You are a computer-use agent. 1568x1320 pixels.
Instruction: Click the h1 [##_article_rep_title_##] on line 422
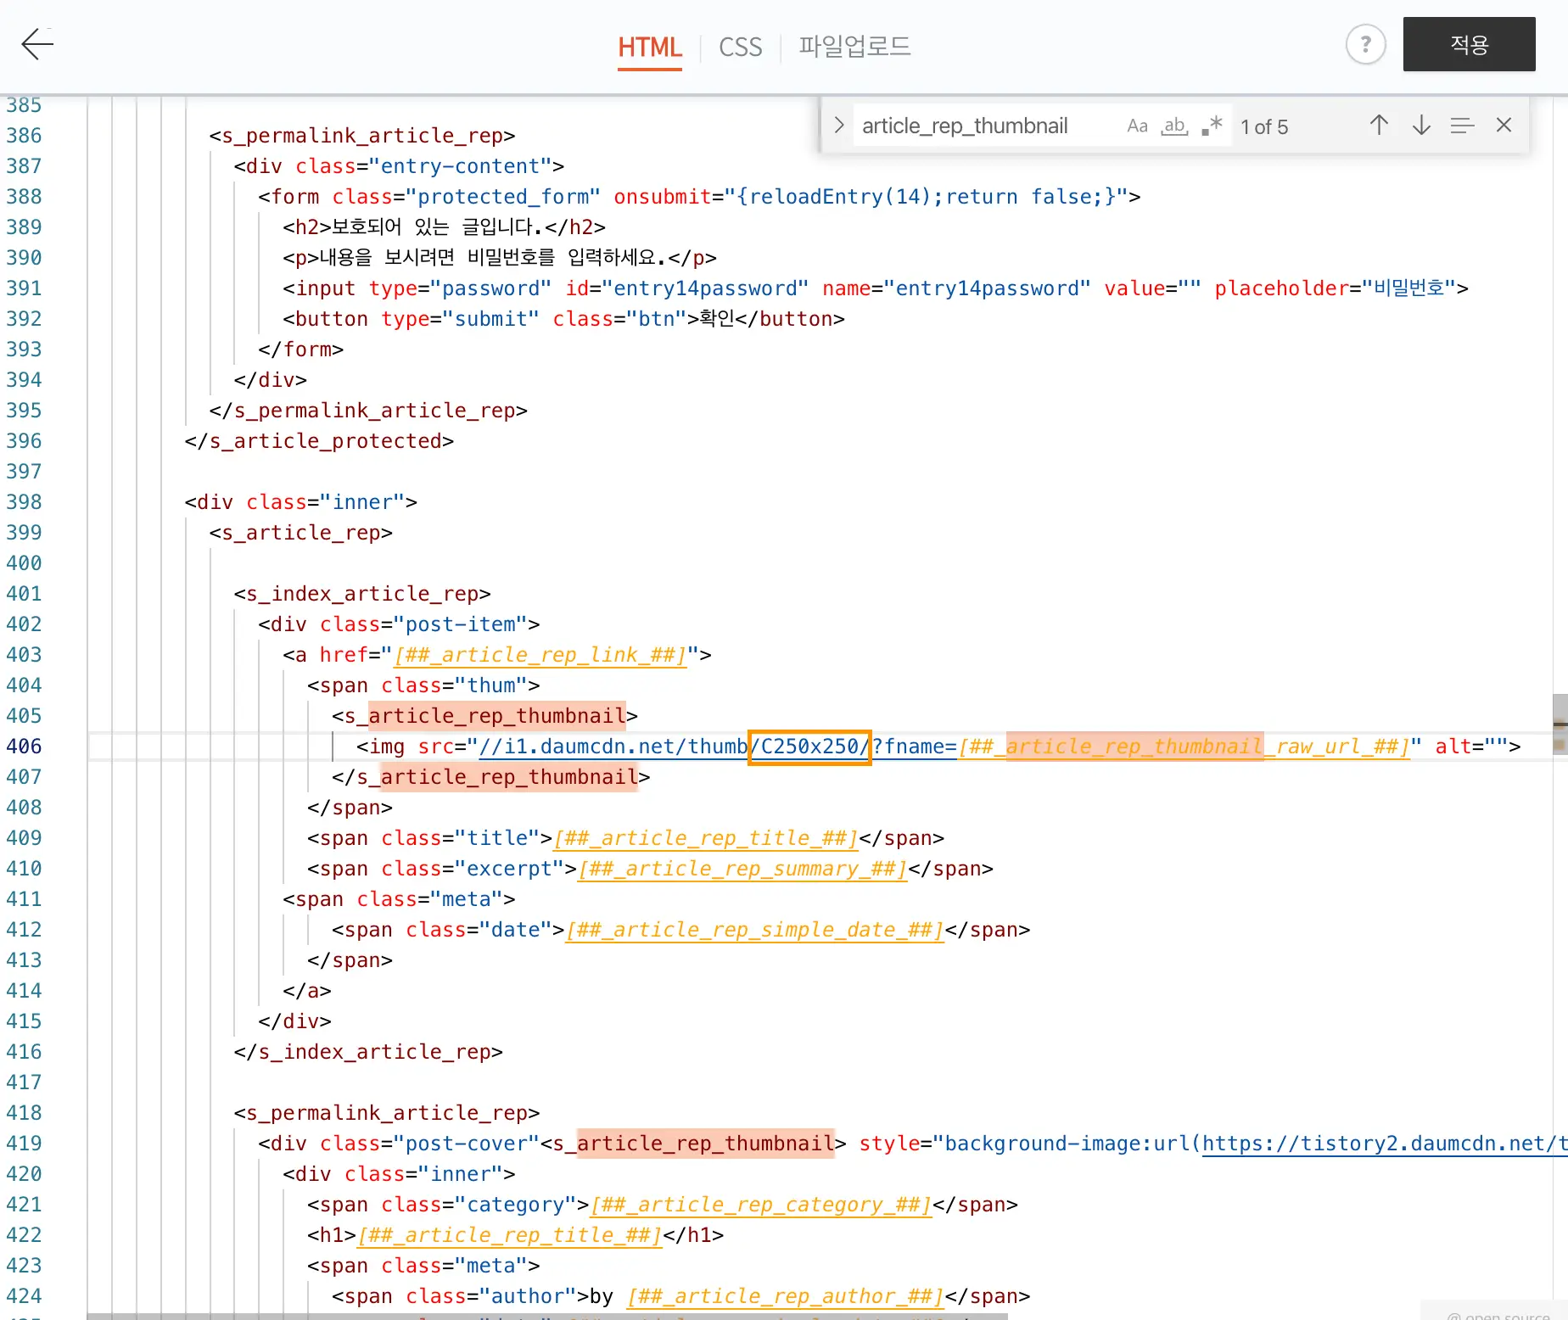coord(510,1235)
